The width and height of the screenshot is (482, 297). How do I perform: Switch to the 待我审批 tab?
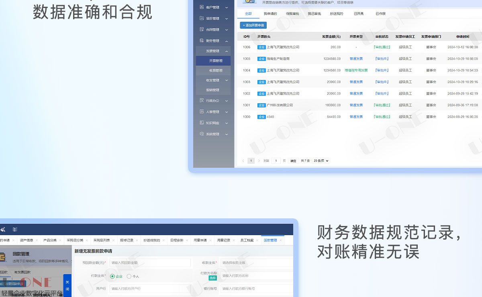tap(292, 14)
